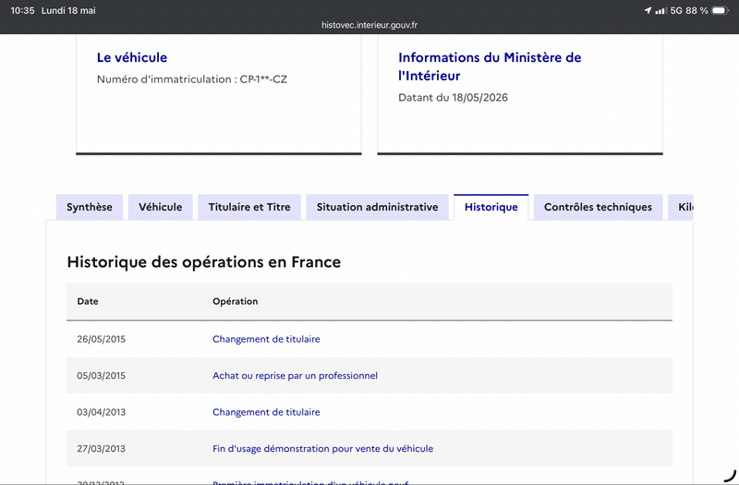The width and height of the screenshot is (739, 485).
Task: Switch to the Véhicule tab
Action: tap(160, 207)
